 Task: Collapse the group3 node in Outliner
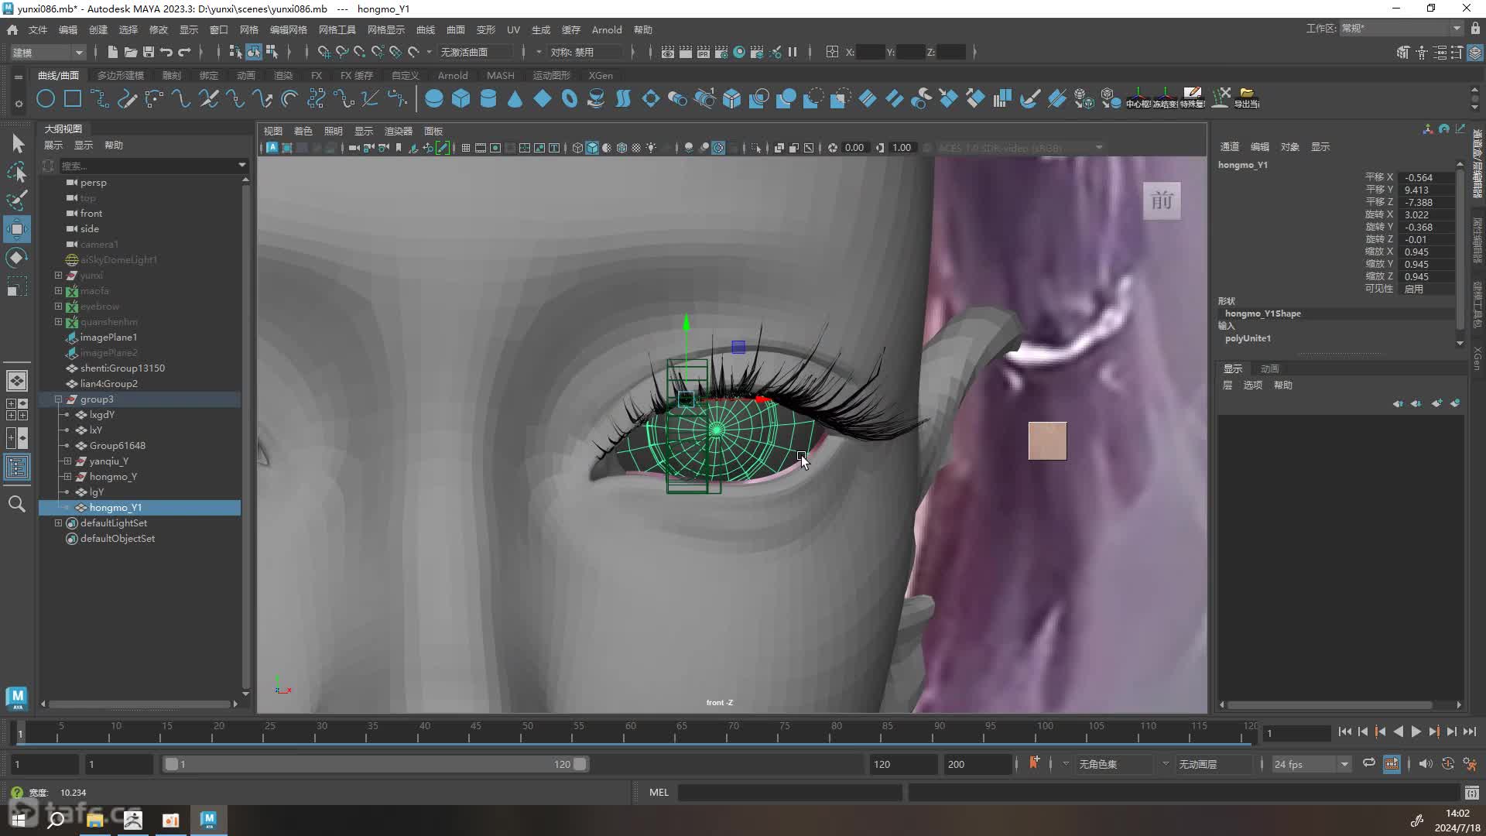tap(58, 399)
